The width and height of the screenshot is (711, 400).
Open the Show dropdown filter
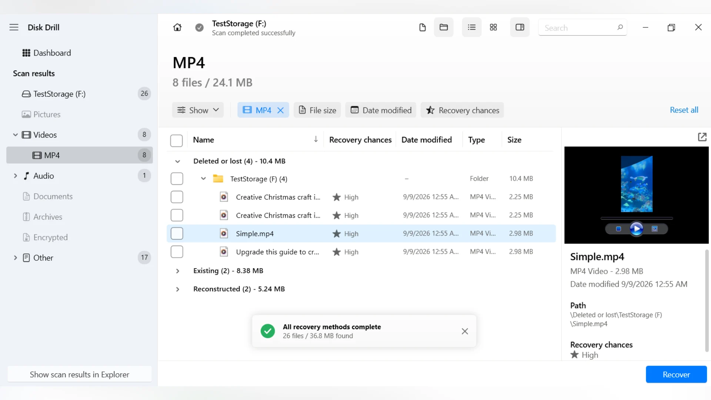pos(198,110)
